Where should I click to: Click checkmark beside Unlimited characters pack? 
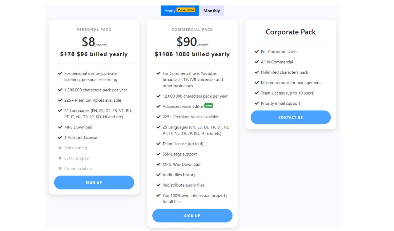257,72
